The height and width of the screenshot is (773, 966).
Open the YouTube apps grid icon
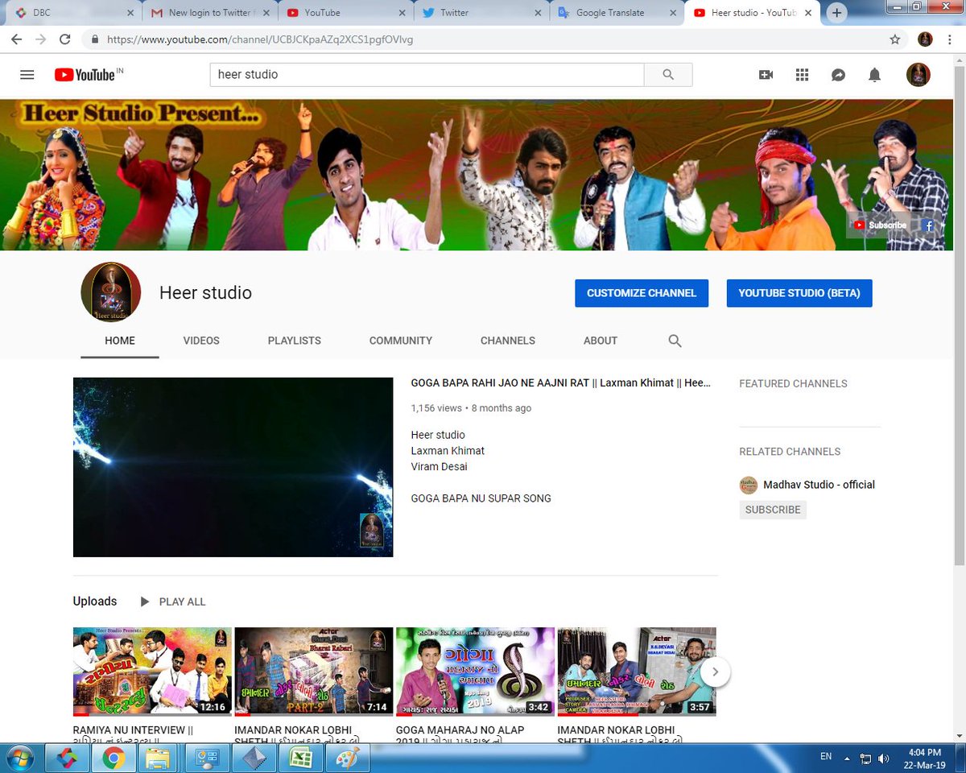[802, 74]
